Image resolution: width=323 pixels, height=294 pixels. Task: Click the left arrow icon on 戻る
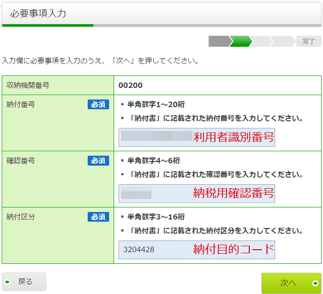point(8,282)
